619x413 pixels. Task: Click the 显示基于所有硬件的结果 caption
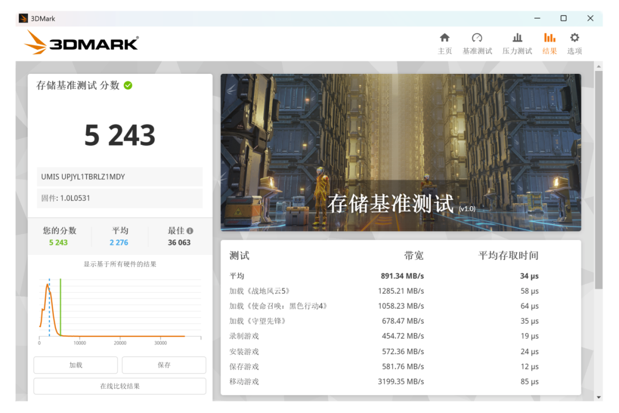point(120,264)
